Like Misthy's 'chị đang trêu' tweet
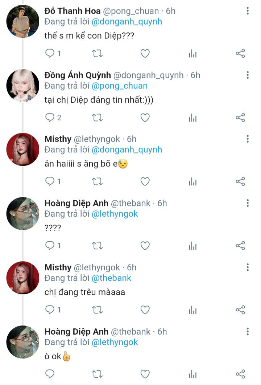The width and height of the screenshot is (261, 385). [x=145, y=310]
